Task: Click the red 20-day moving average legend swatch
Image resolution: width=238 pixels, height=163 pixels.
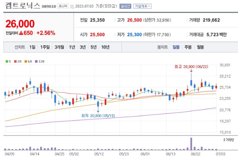Action: click(15, 62)
